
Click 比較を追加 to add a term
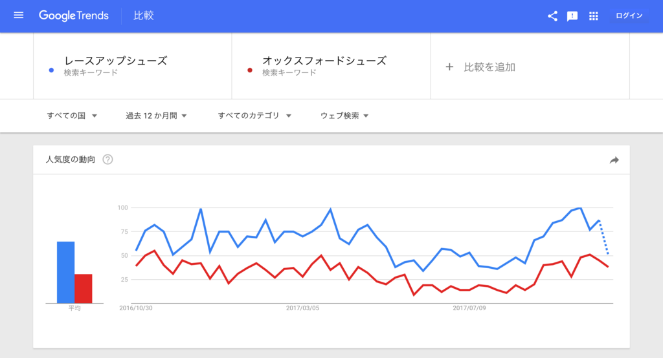(x=489, y=67)
